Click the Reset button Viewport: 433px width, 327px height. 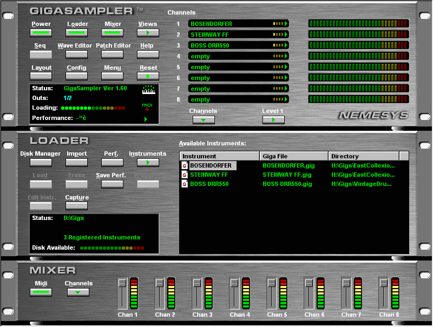[x=148, y=76]
